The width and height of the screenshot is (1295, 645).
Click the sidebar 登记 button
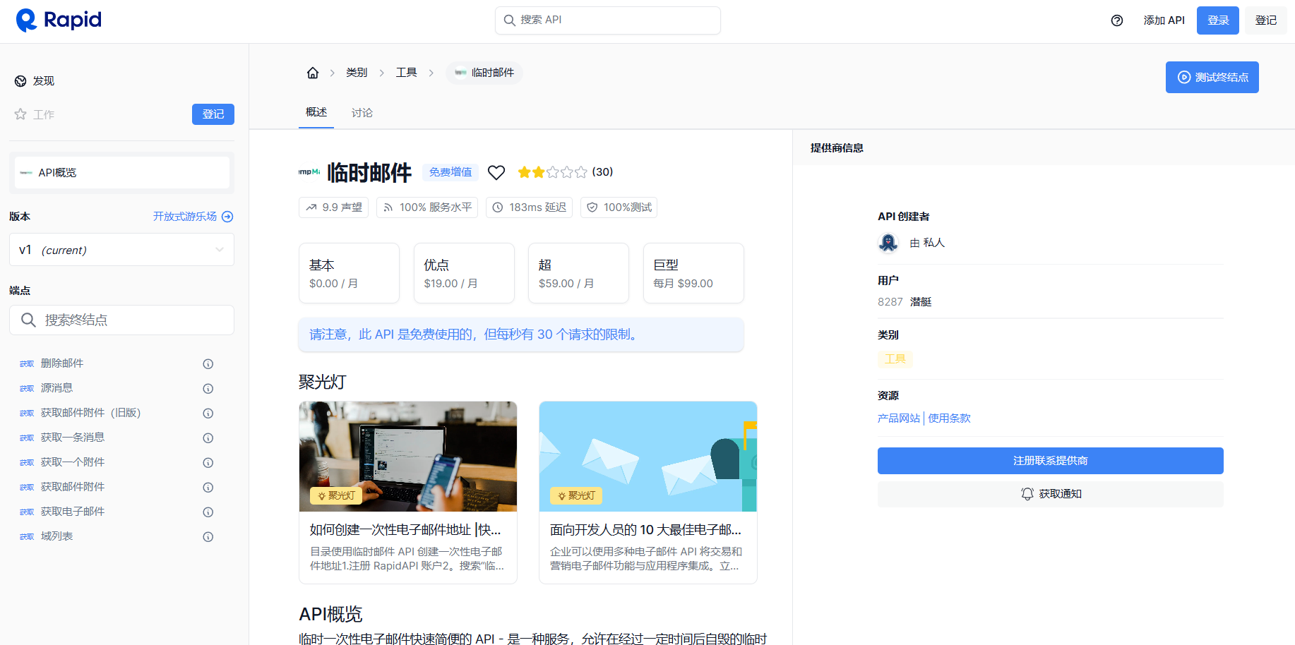pos(213,114)
